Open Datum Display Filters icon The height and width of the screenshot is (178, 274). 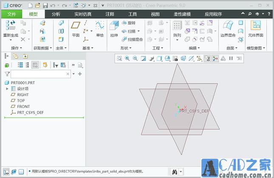199,58
